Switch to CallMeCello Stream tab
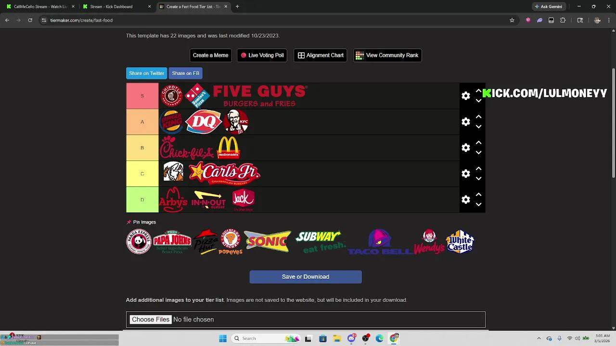 click(39, 7)
